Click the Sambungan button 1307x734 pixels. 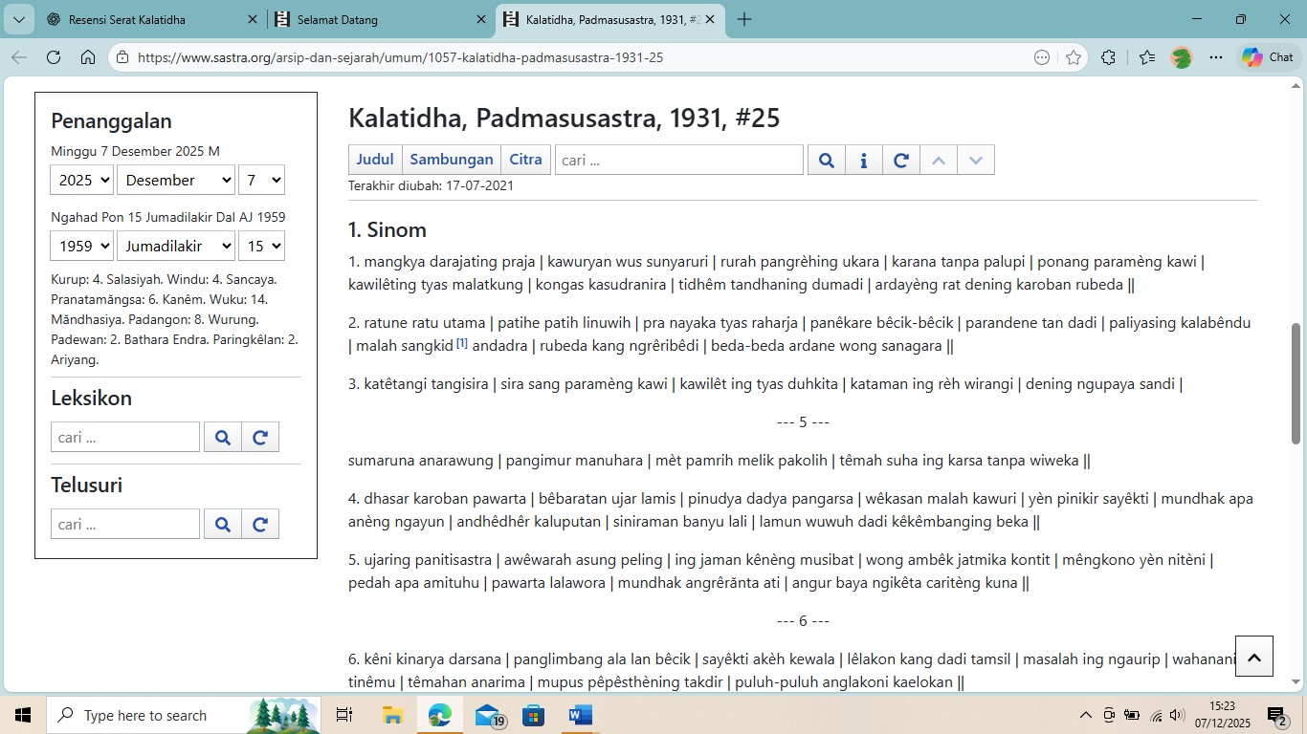click(452, 160)
